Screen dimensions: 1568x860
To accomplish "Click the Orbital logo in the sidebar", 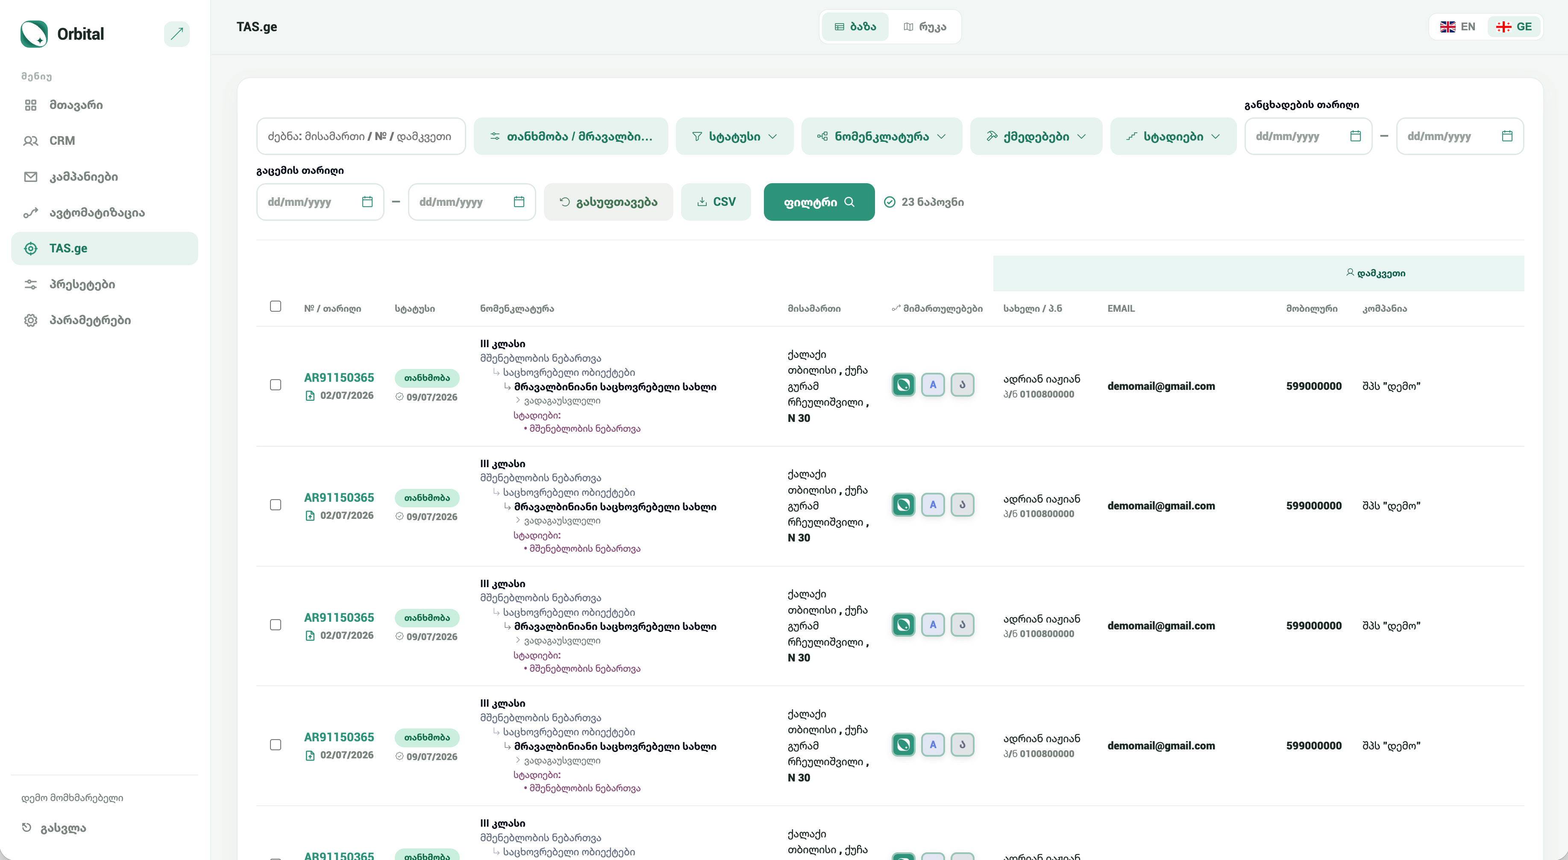I will tap(34, 34).
